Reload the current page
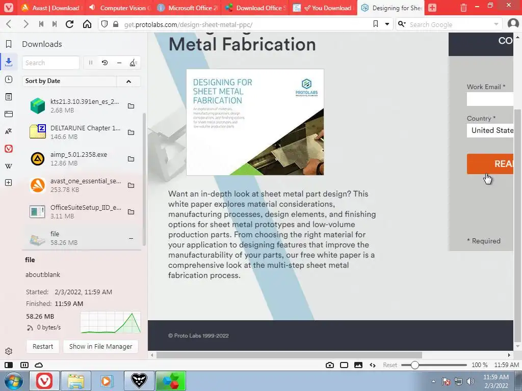 tap(69, 24)
